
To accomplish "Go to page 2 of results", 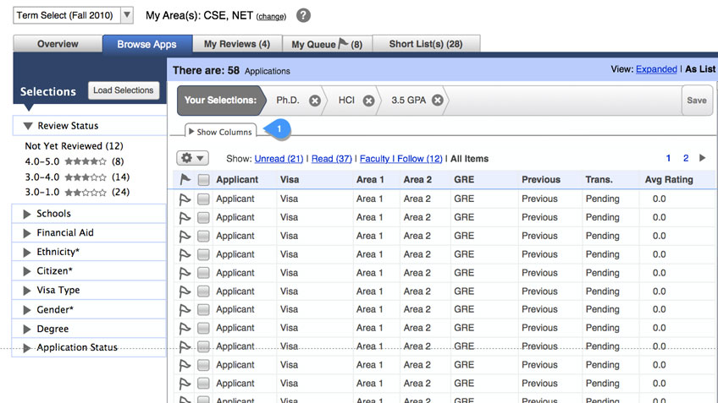I will [686, 158].
